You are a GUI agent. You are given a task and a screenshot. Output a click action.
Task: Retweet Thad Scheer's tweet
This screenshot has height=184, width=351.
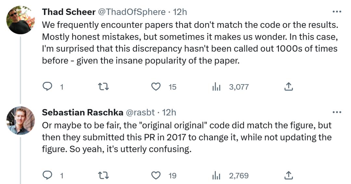click(x=103, y=86)
